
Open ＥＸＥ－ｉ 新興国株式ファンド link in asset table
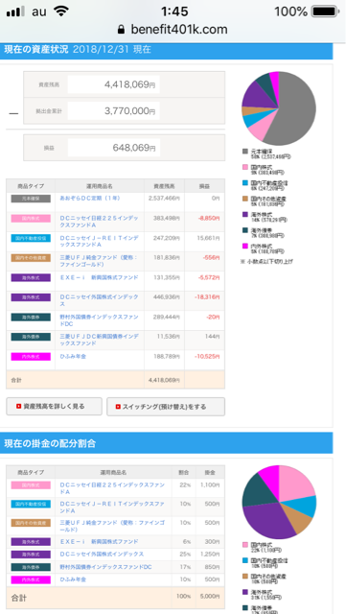point(99,277)
